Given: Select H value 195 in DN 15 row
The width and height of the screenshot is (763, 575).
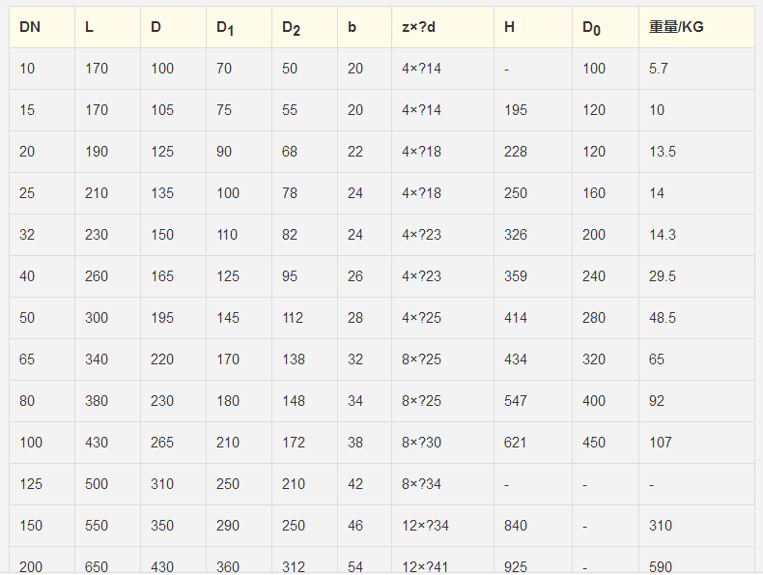Looking at the screenshot, I should pos(516,110).
